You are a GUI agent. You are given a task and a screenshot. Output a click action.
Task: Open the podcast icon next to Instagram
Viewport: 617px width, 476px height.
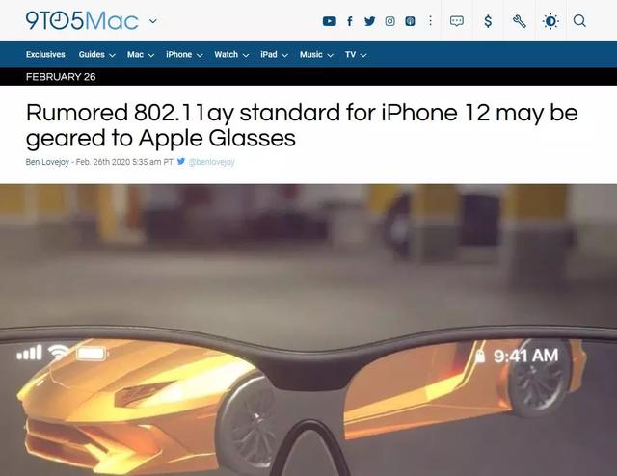click(x=410, y=21)
